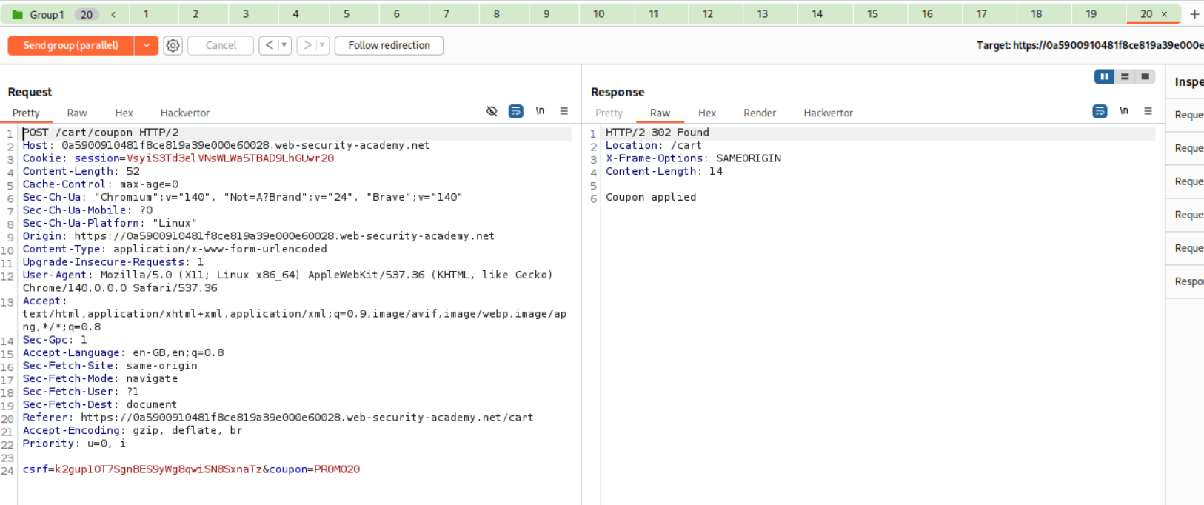Open the Request panel hamburger menu
The height and width of the screenshot is (505, 1204).
563,111
